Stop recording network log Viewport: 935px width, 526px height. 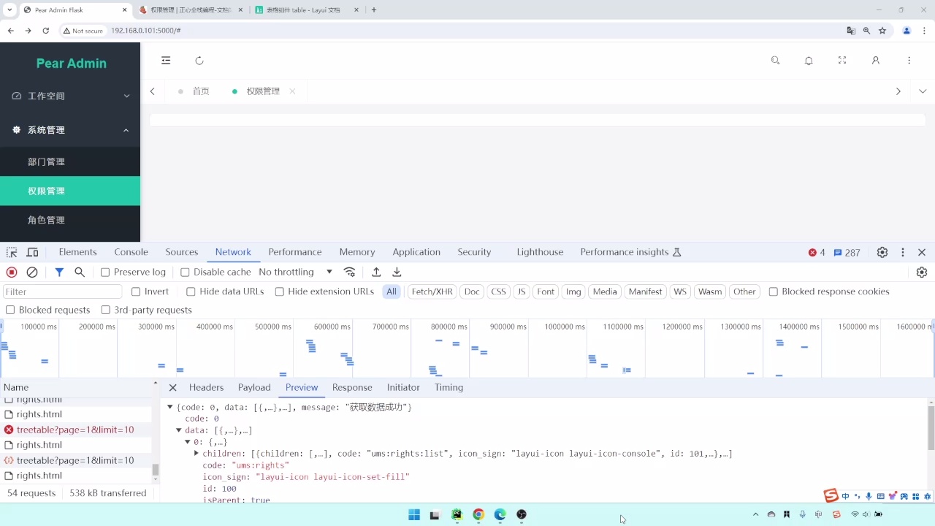point(12,272)
